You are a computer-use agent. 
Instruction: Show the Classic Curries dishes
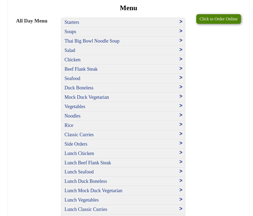[79, 135]
